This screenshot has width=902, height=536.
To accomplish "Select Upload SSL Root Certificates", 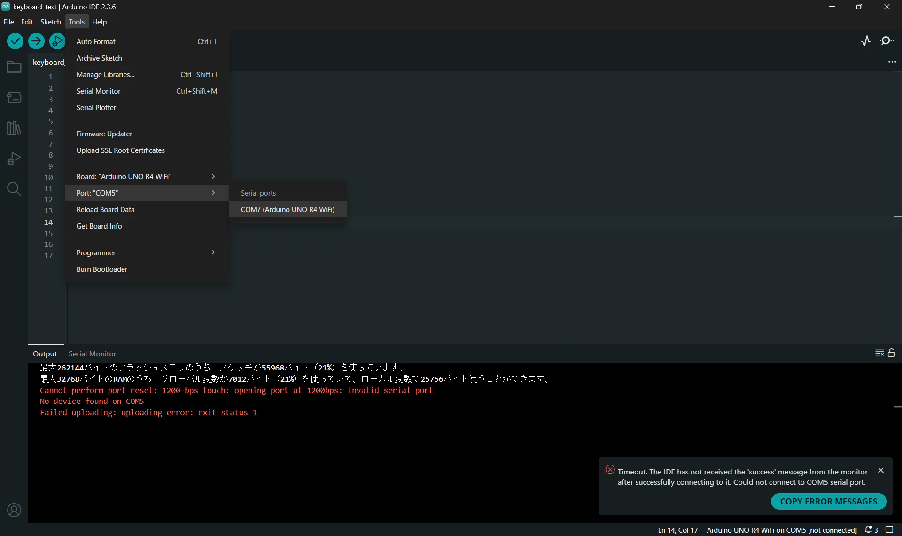I will pyautogui.click(x=147, y=150).
